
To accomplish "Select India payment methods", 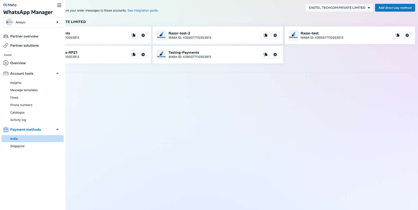I will (33, 139).
